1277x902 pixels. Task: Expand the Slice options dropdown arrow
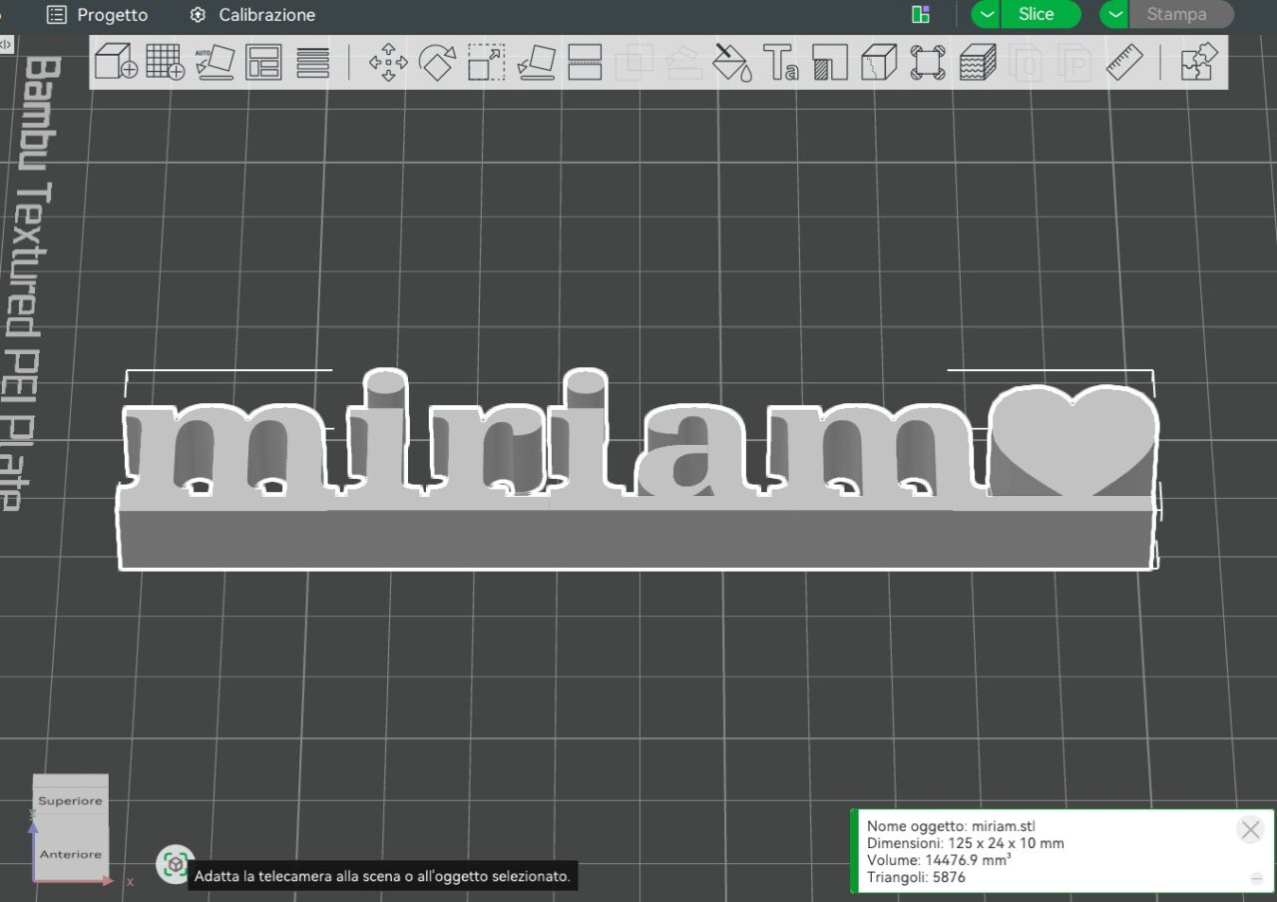coord(986,14)
